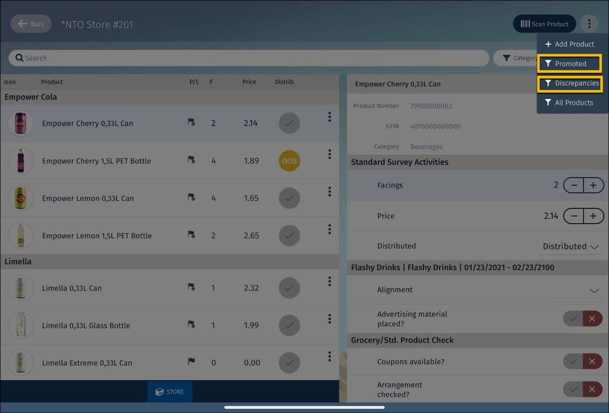Select Add Product from the menu

tap(569, 44)
